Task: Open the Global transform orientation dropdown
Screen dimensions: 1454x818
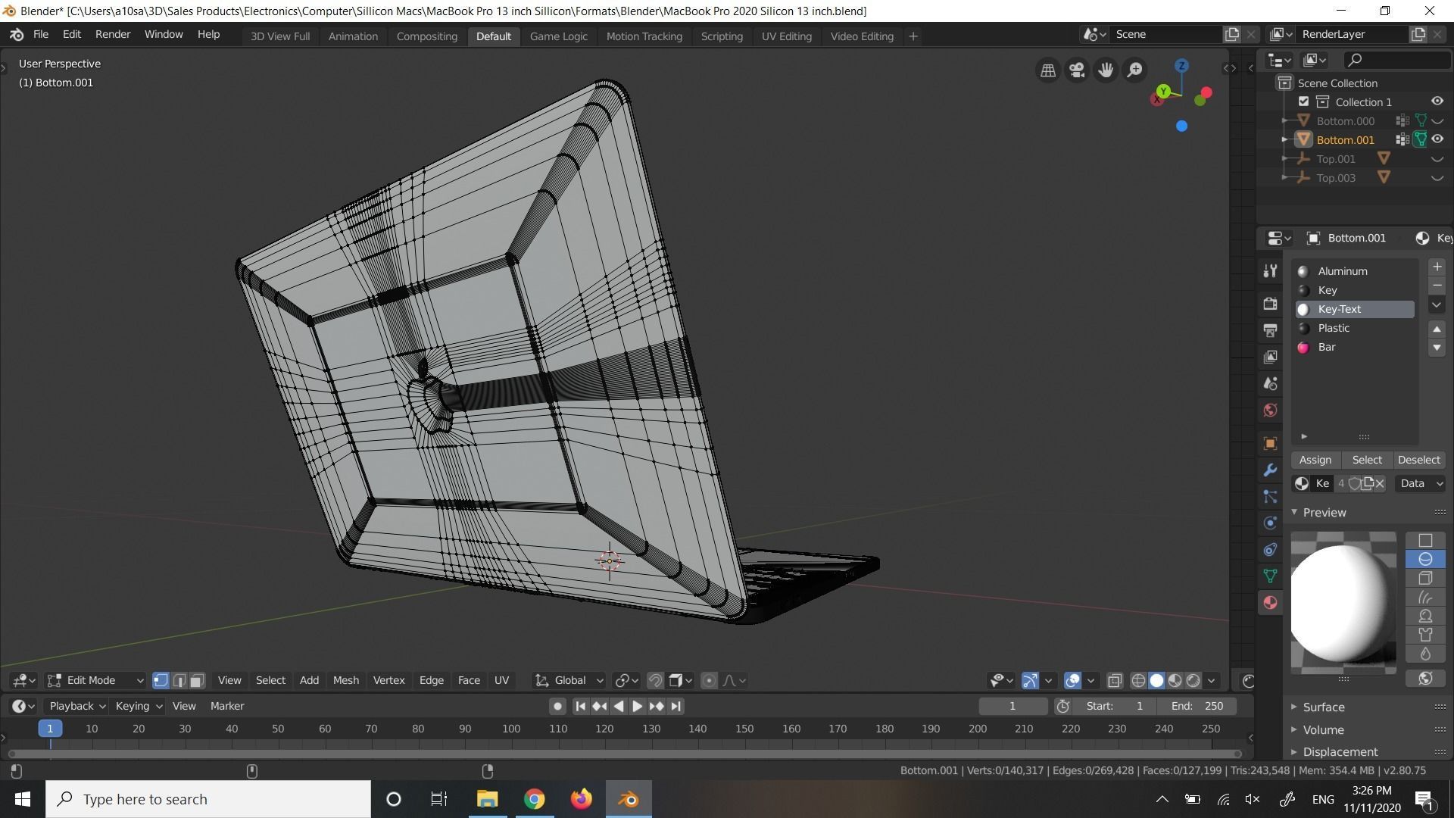Action: click(569, 680)
